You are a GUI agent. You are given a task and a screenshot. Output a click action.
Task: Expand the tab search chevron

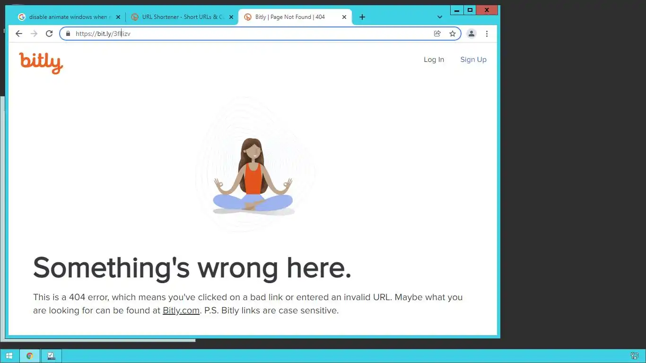440,17
